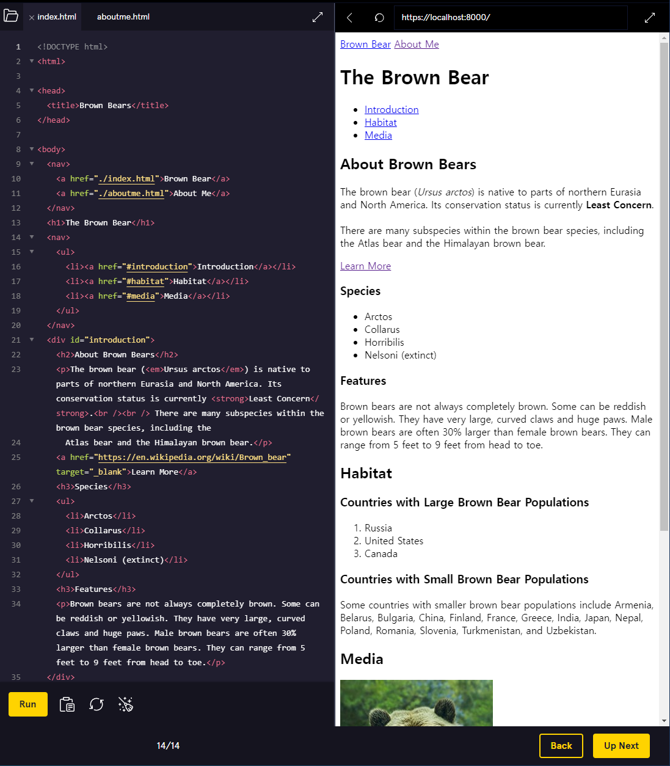670x766 pixels.
Task: Click line number 23 in the gutter
Action: (x=16, y=369)
